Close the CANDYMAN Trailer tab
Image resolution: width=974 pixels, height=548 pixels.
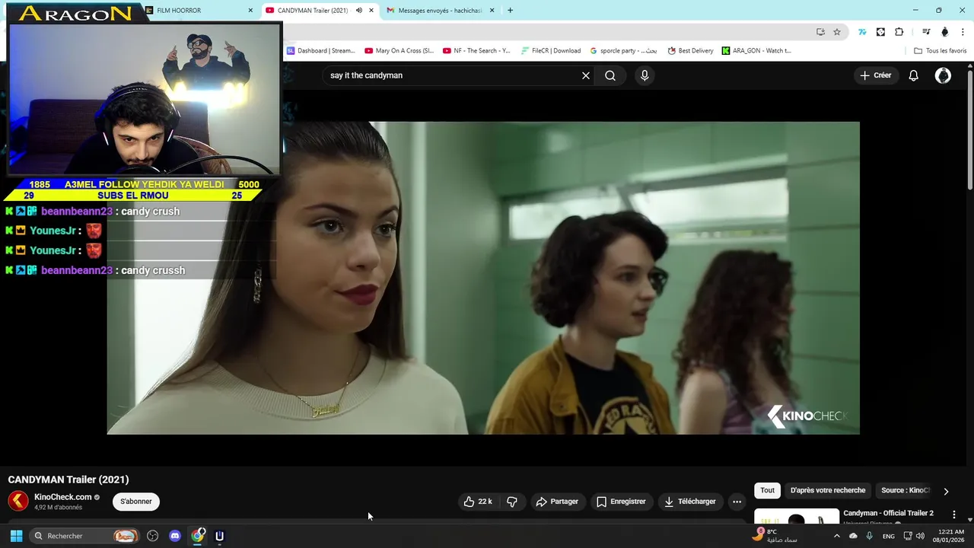coord(371,11)
